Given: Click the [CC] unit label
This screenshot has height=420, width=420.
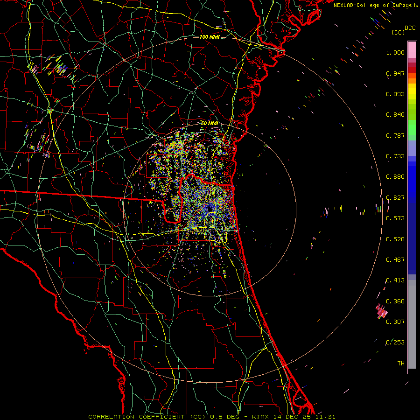Looking at the screenshot, I should pos(399,32).
